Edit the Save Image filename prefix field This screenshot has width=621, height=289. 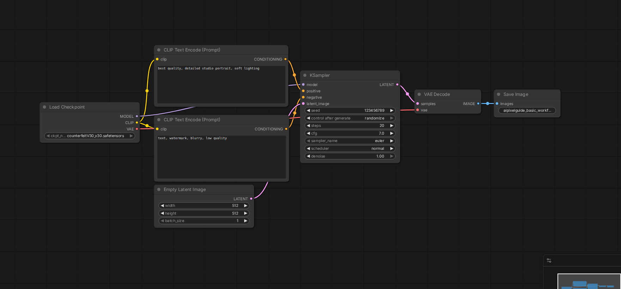click(527, 110)
